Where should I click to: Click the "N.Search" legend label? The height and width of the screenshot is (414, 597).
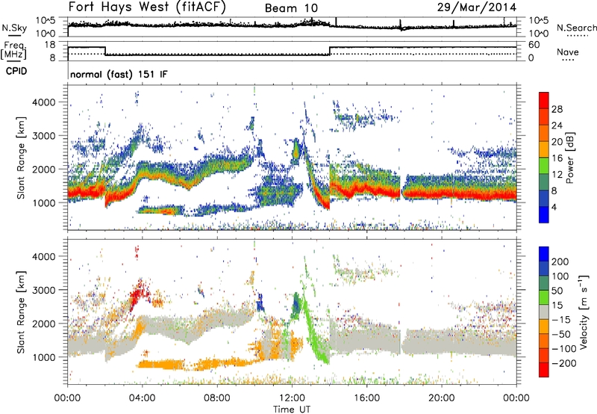[x=576, y=28]
